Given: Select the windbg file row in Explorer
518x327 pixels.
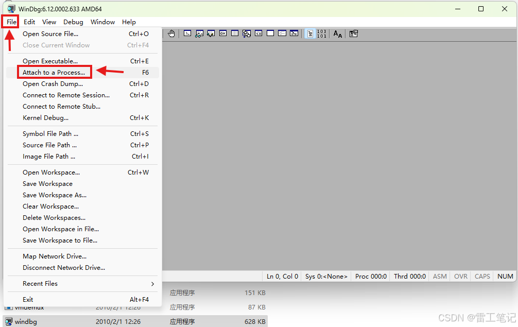Looking at the screenshot, I should click(x=135, y=321).
